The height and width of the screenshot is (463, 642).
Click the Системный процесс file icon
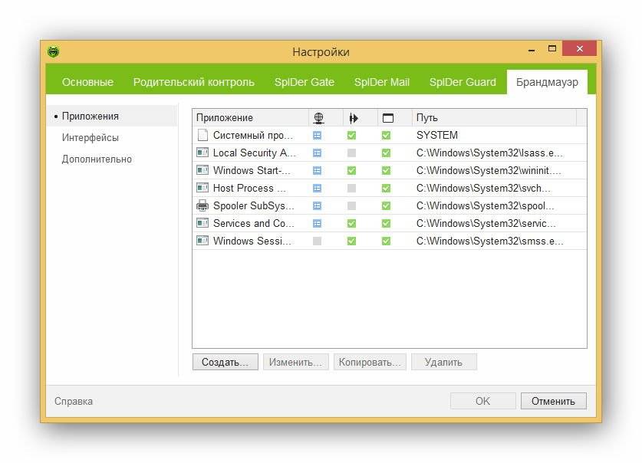(202, 135)
